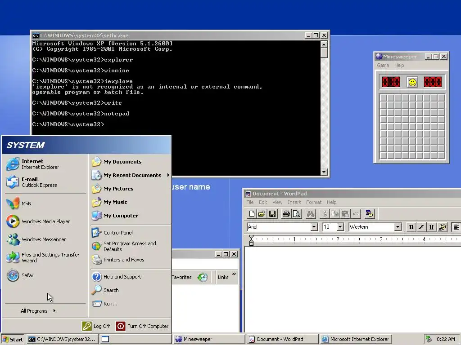The width and height of the screenshot is (461, 345).
Task: Open My Pictures folder
Action: pyautogui.click(x=130, y=189)
